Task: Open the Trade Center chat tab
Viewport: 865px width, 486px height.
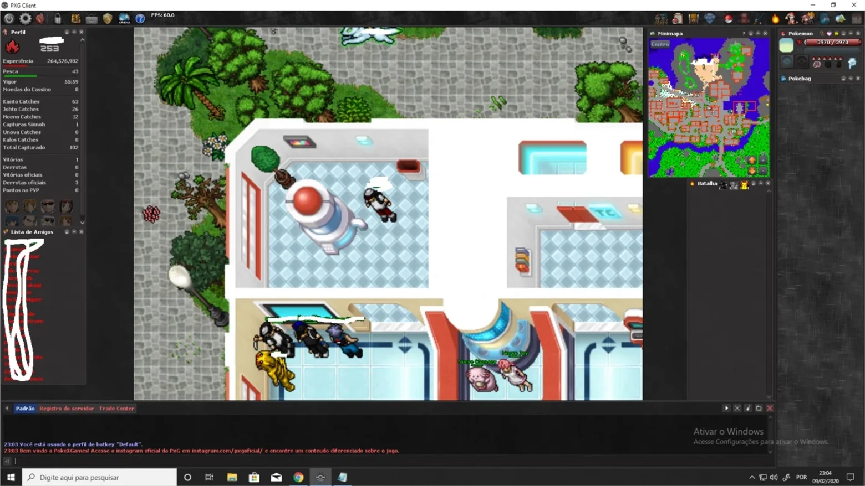Action: tap(116, 409)
